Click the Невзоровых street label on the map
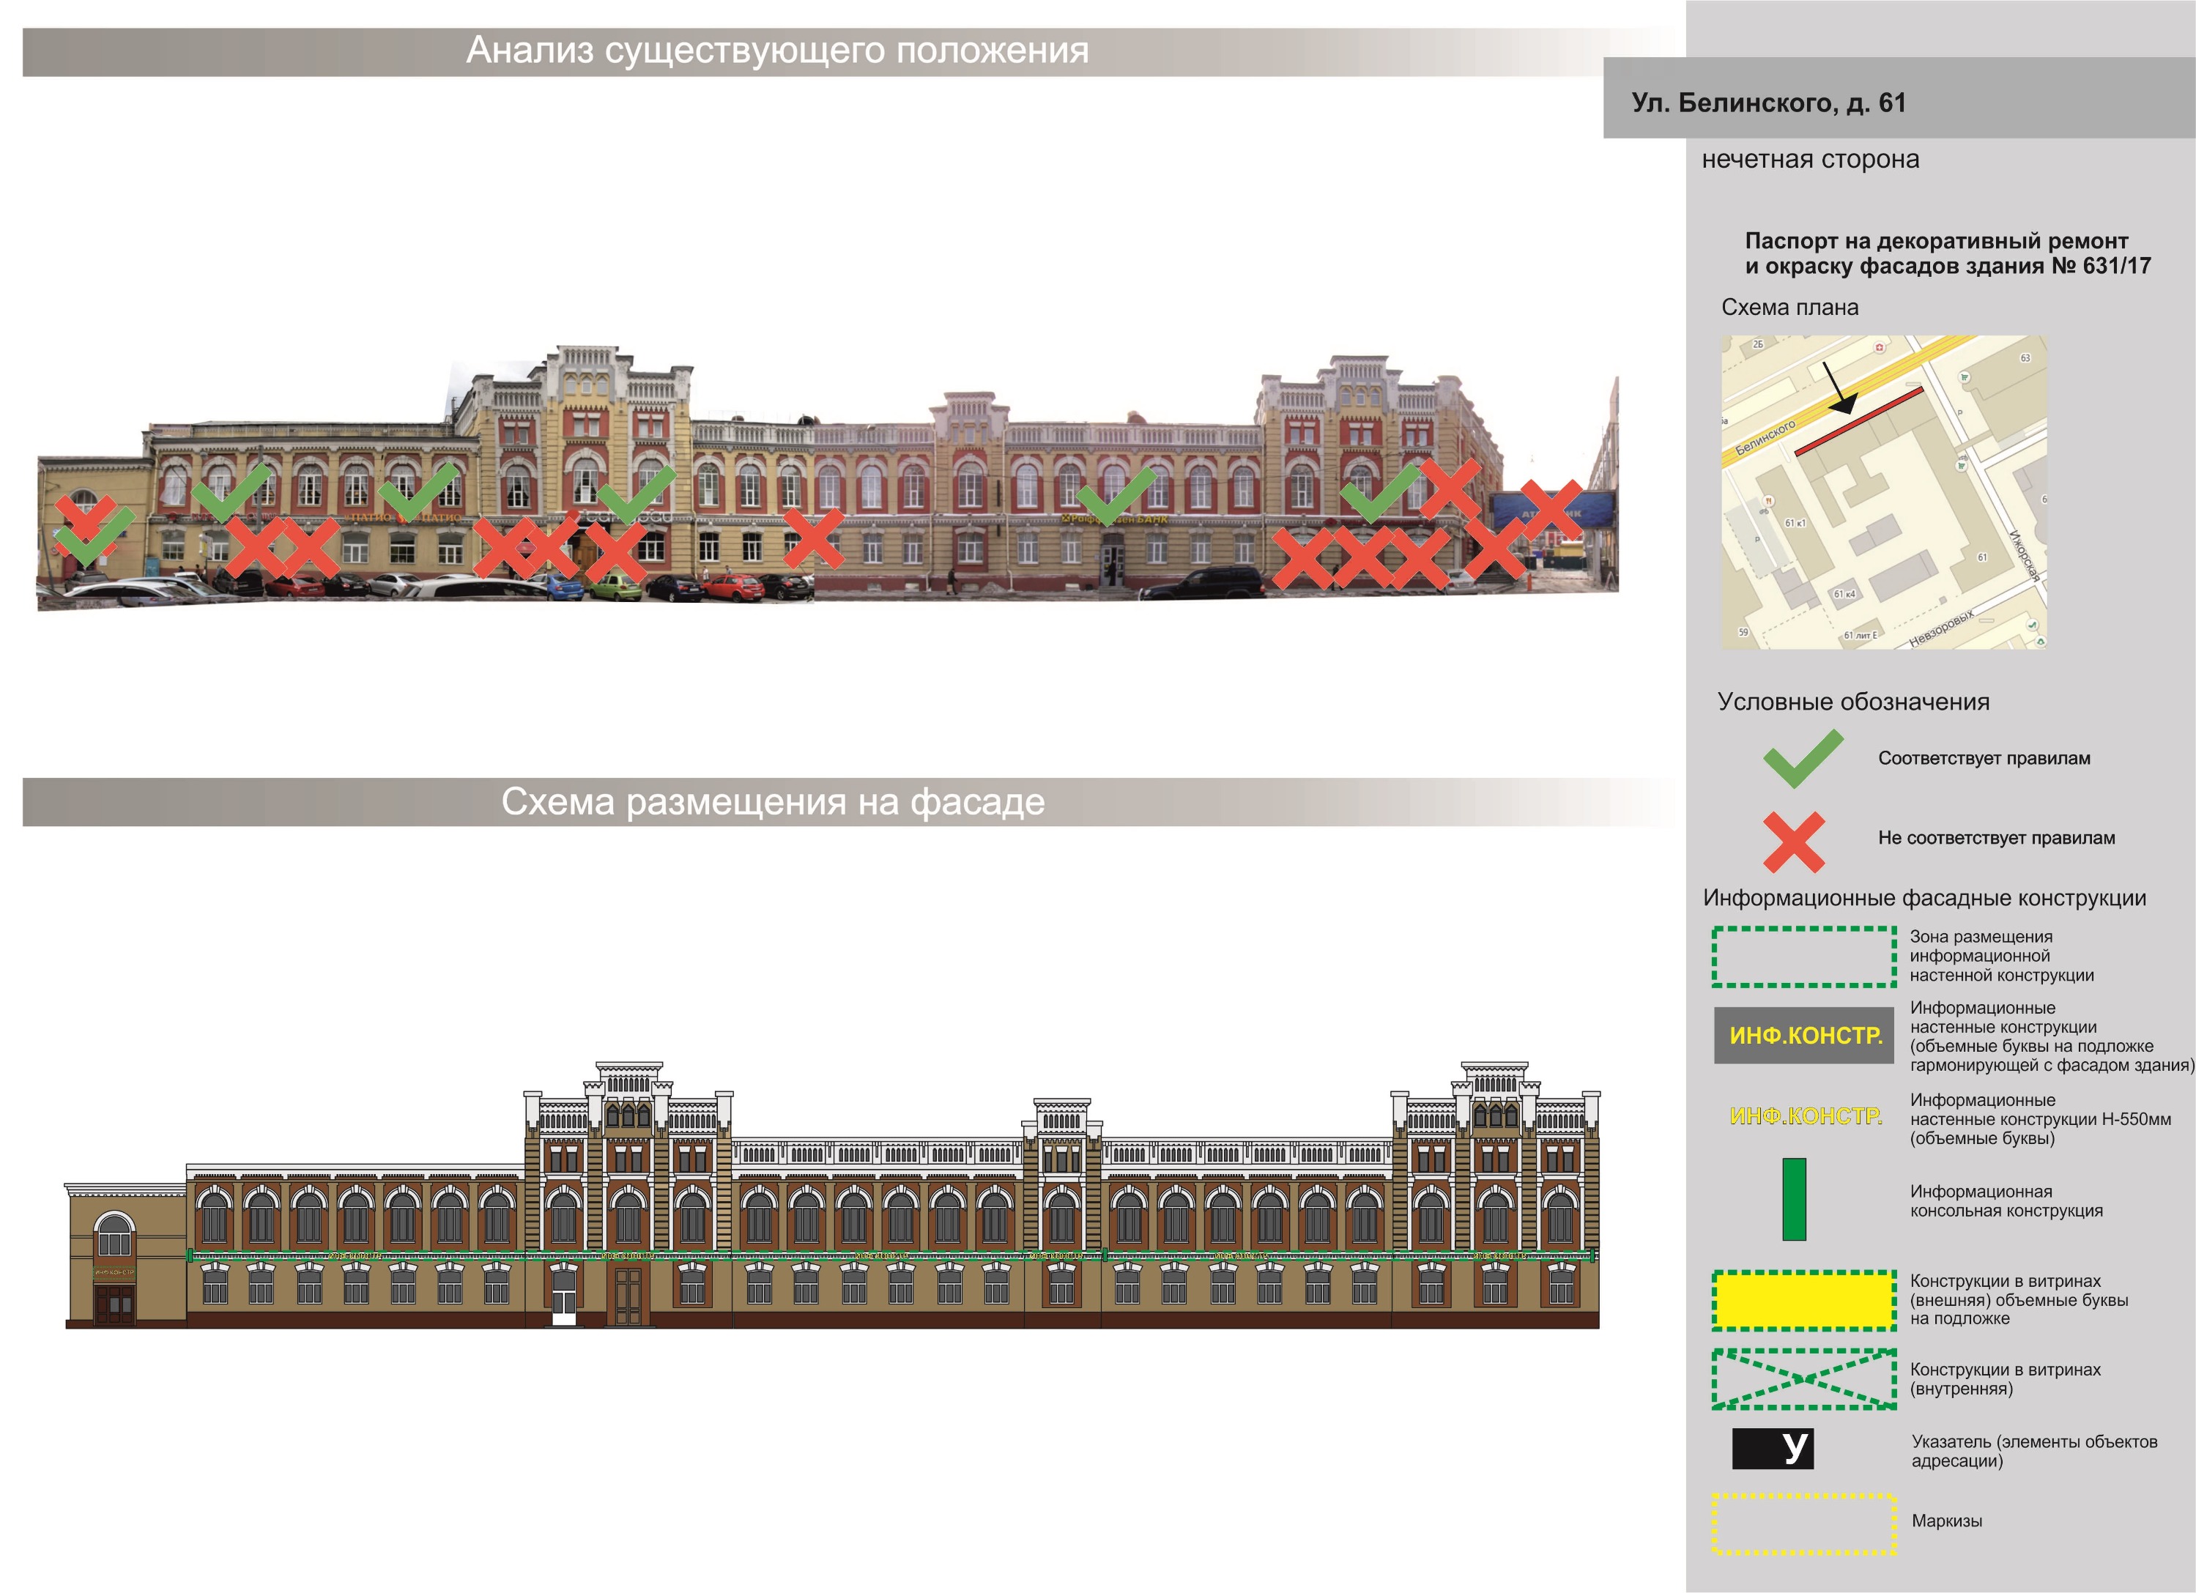Image resolution: width=2196 pixels, height=1593 pixels. pyautogui.click(x=1941, y=628)
